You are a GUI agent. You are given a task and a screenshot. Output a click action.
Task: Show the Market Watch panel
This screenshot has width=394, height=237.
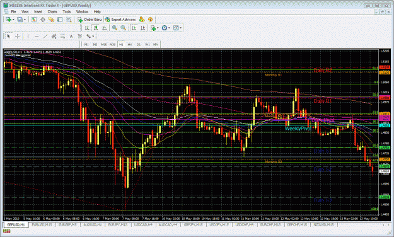pos(34,20)
